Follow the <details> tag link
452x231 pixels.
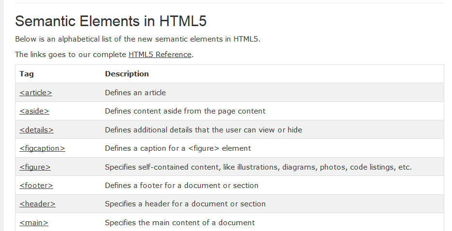36,130
